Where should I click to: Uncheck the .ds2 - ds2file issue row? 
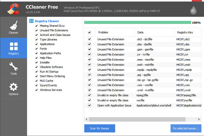[90, 39]
